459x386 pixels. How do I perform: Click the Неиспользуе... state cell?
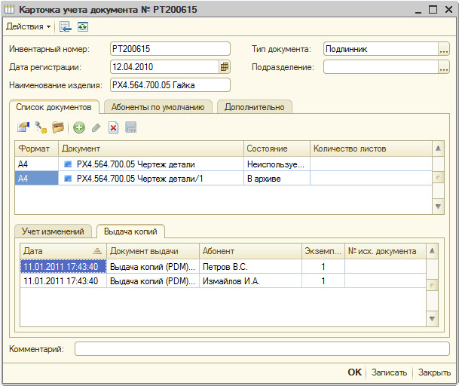click(x=277, y=164)
